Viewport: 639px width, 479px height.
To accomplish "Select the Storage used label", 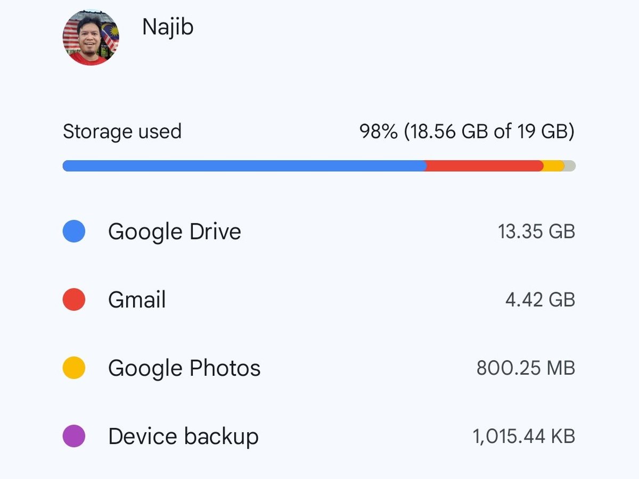I will point(122,131).
